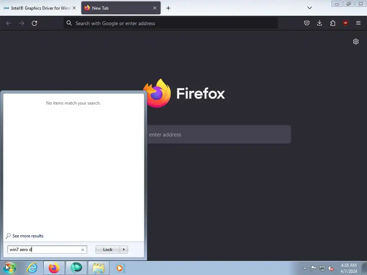The image size is (367, 275).
Task: Open Windows Explorer from the taskbar
Action: [99, 268]
